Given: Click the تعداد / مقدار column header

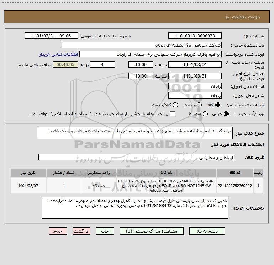Looking at the screenshot, I should coord(64,173).
